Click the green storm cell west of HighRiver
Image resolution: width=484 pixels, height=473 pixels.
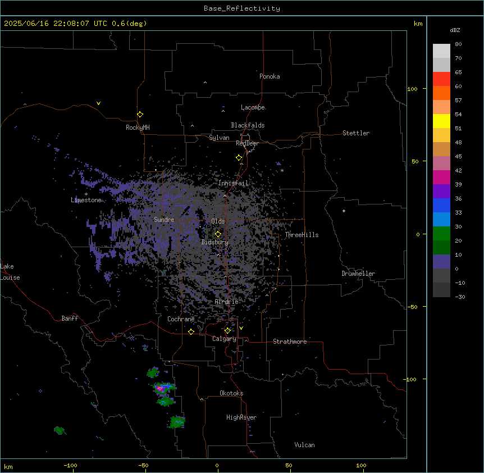point(177,422)
